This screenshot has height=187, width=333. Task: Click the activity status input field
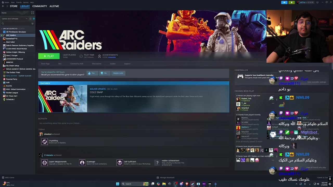(x=133, y=123)
